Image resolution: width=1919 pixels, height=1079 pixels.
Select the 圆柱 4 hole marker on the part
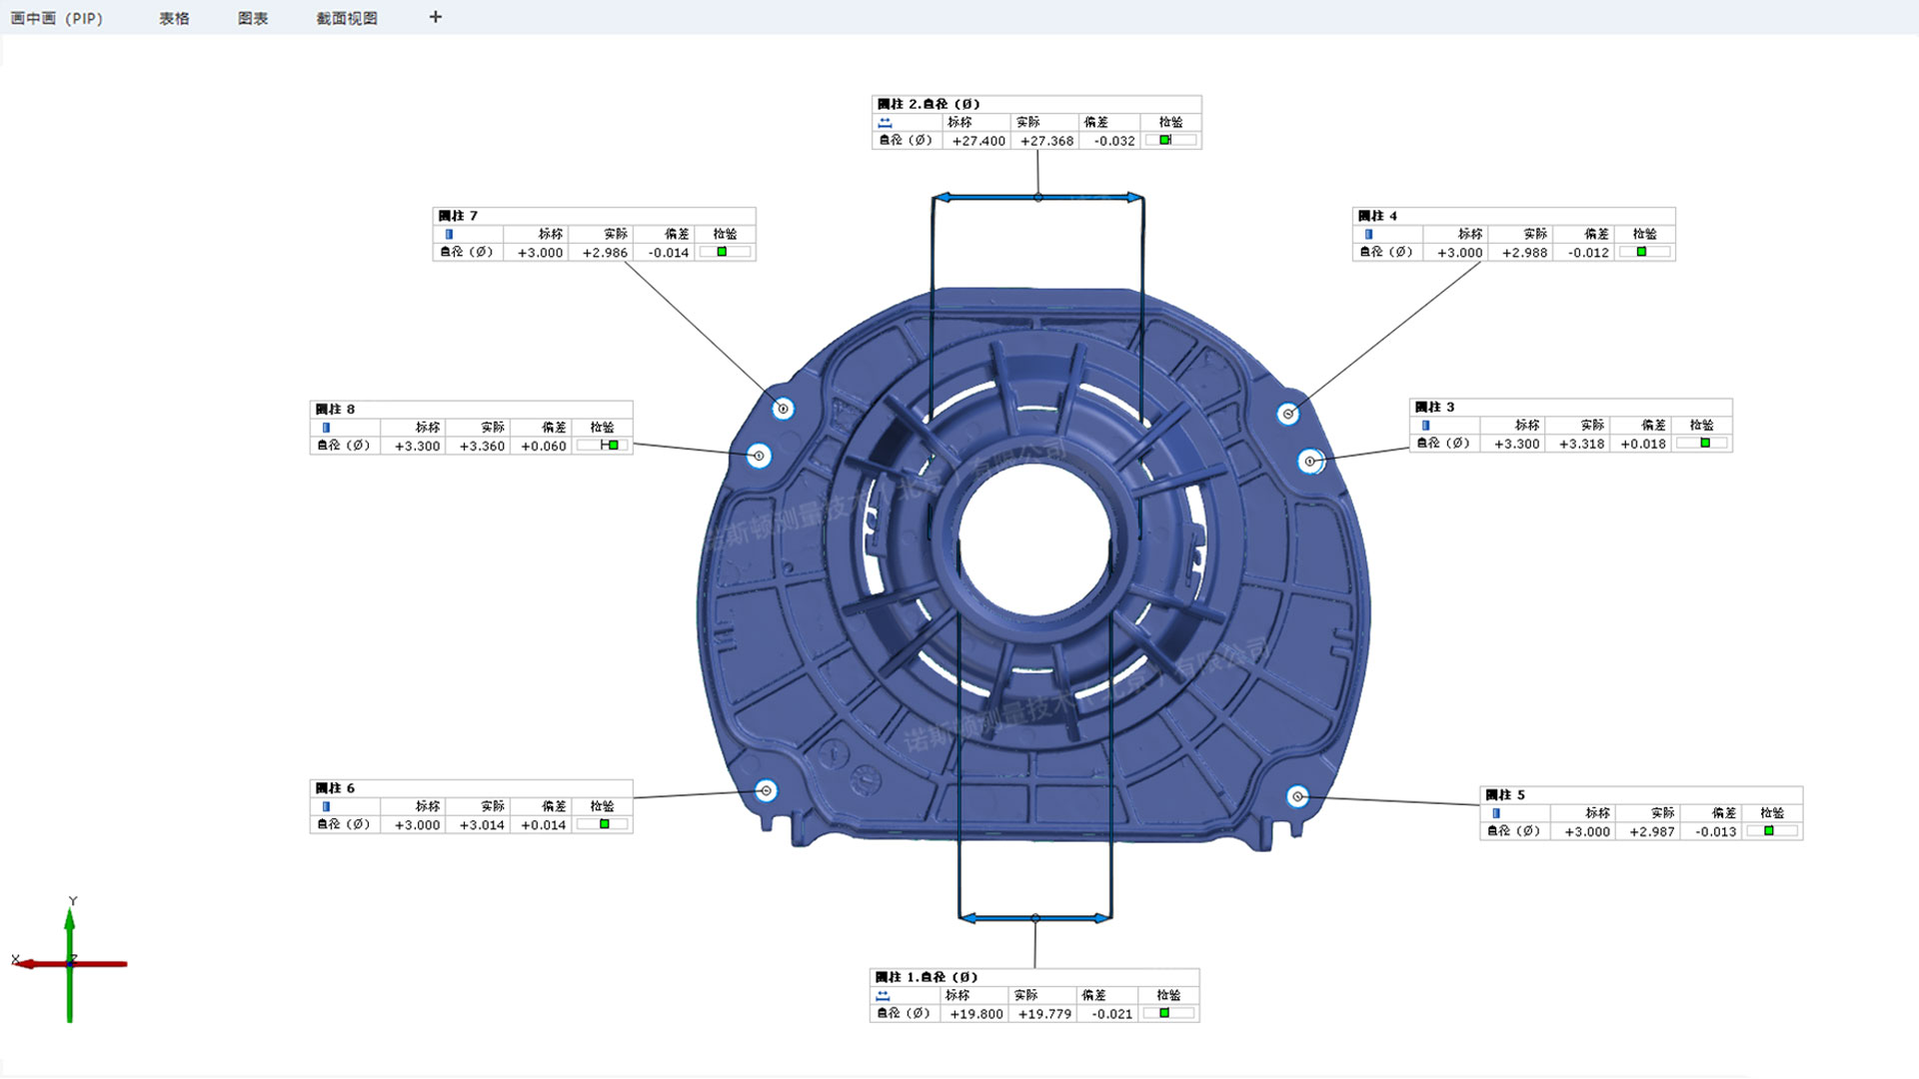click(1288, 413)
